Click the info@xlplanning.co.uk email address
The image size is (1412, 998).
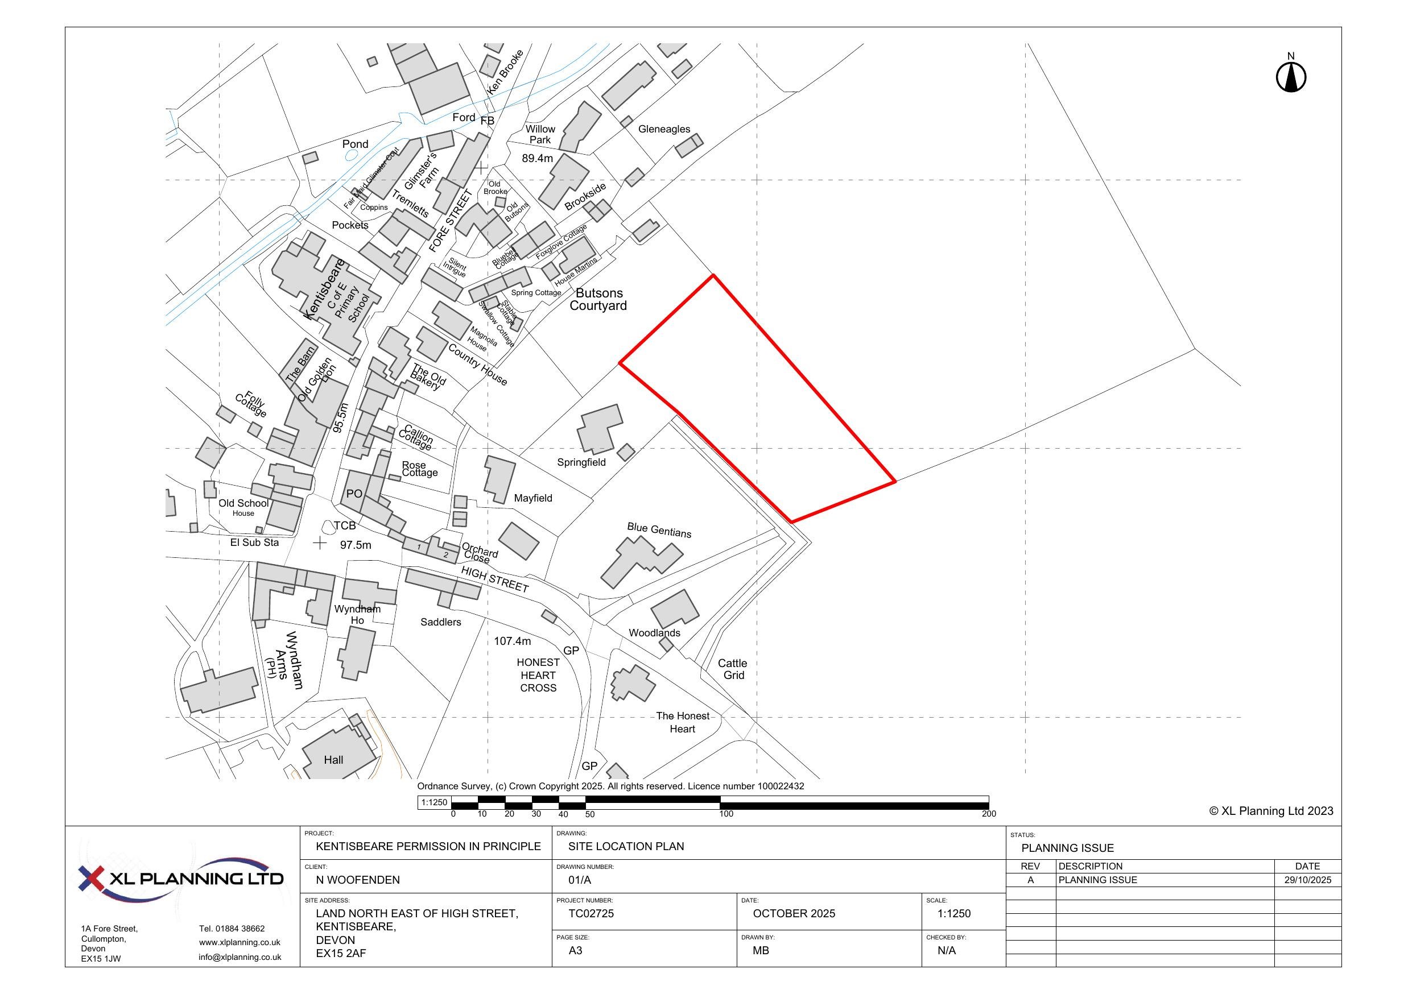(240, 957)
